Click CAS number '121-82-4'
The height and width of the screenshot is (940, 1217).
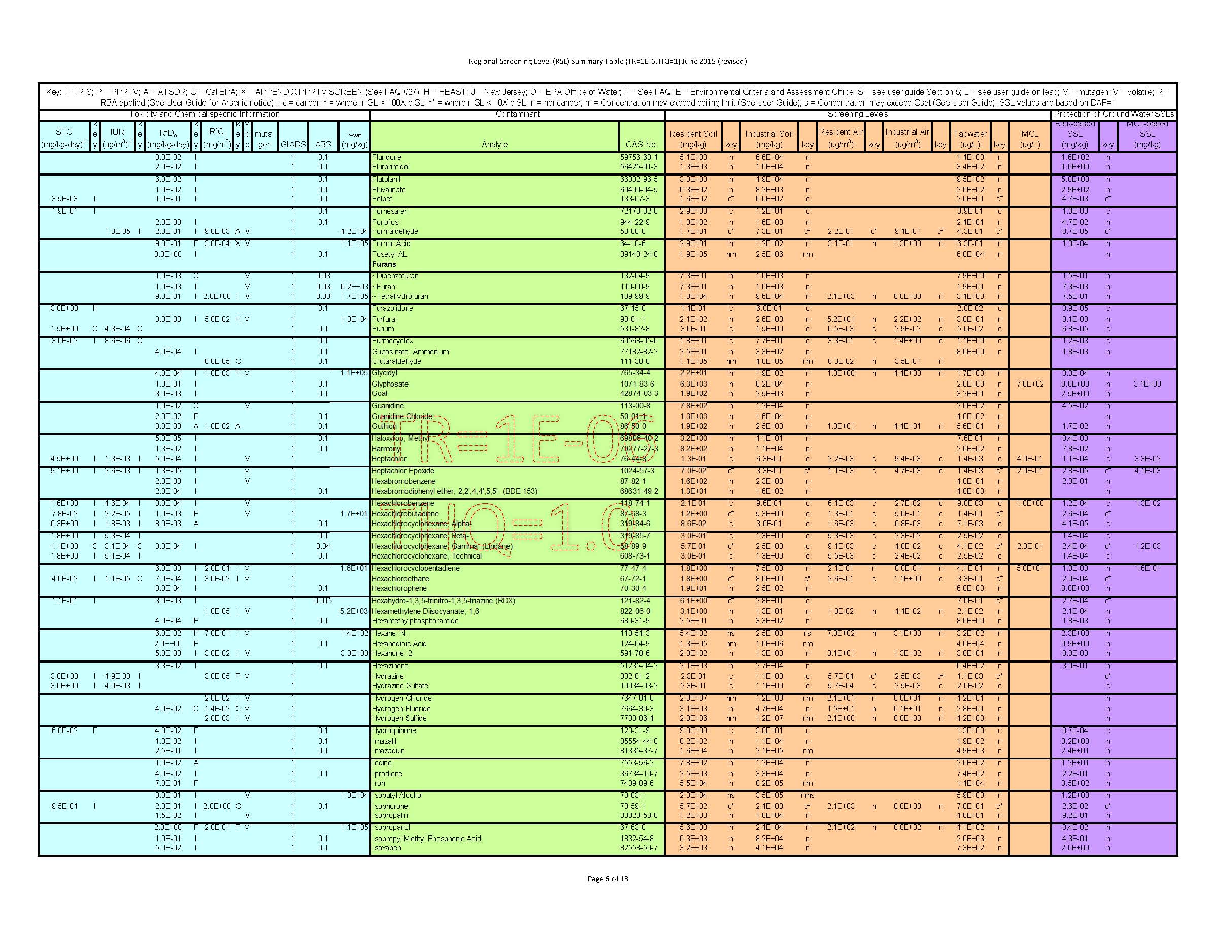coord(635,601)
